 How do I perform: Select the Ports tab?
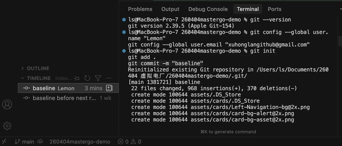[x=274, y=9]
